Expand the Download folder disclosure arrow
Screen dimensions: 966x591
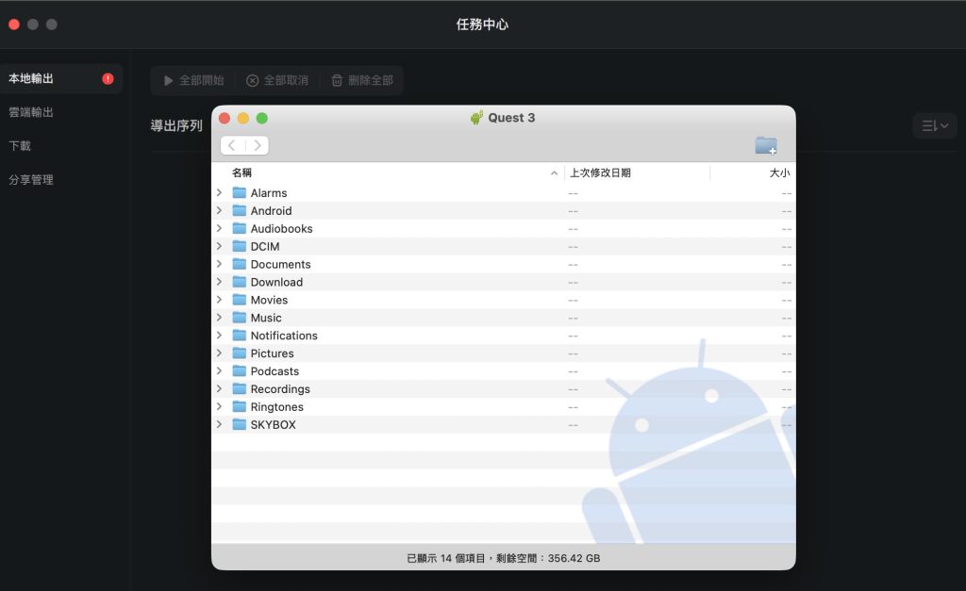(219, 283)
